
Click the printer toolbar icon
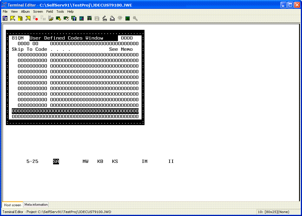112,19
